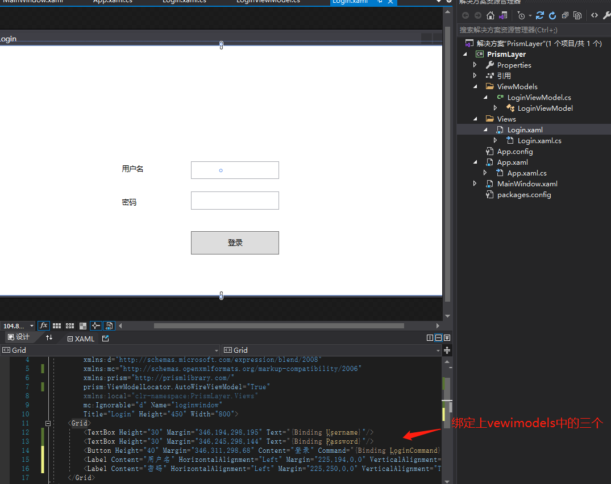Open the LoginViewModel.cs editor tab
Image resolution: width=611 pixels, height=484 pixels.
(268, 2)
